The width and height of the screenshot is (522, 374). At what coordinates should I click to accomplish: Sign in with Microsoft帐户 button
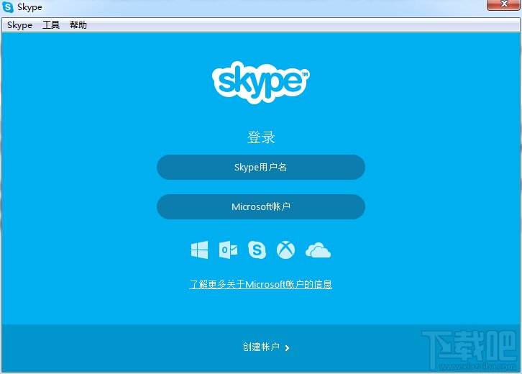point(261,207)
